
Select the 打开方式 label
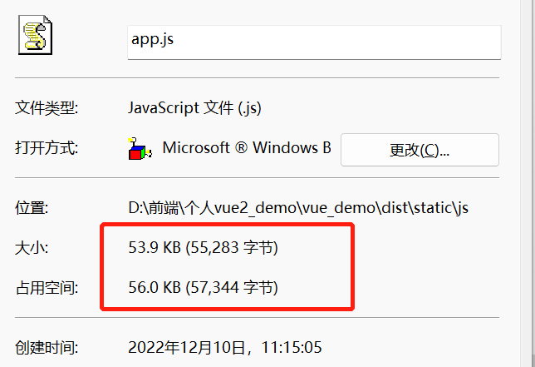coord(47,148)
